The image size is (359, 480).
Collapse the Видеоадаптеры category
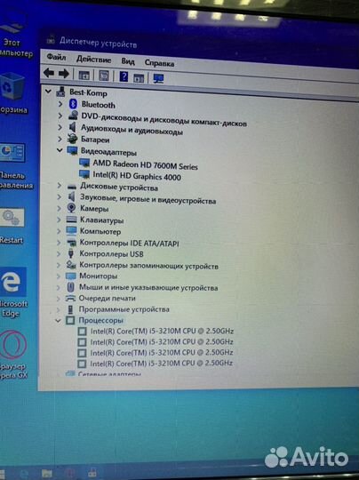click(60, 150)
